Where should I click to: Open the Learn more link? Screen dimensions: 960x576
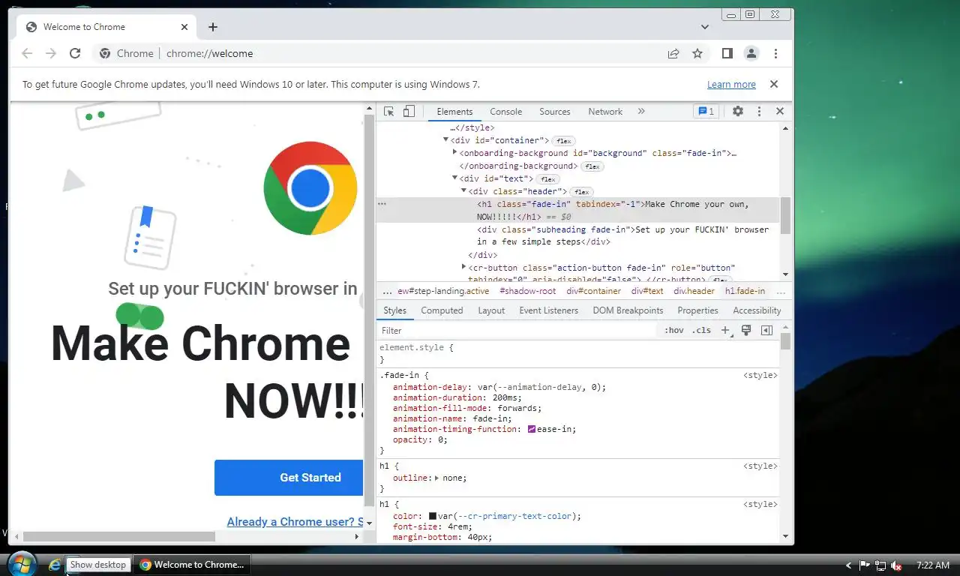pyautogui.click(x=731, y=85)
